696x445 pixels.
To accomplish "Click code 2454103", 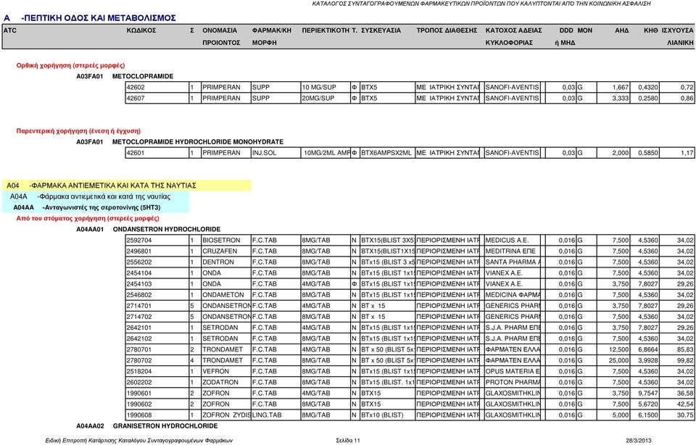I will (x=139, y=284).
